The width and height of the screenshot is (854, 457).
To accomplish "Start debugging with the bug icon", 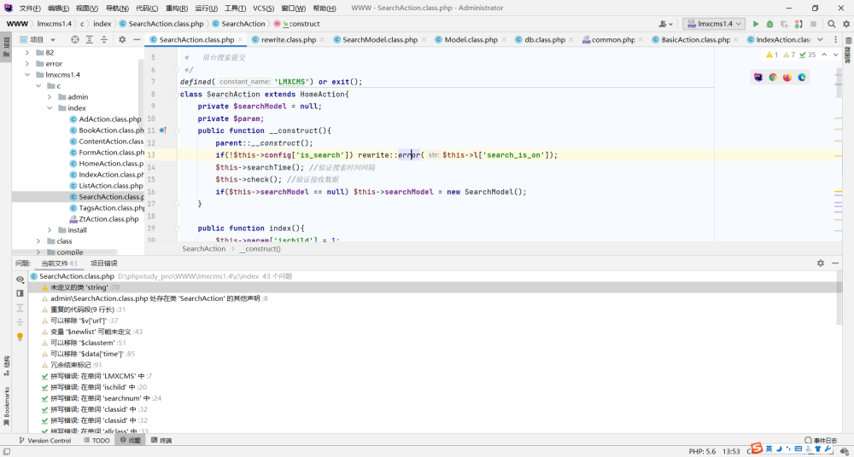I will (769, 24).
